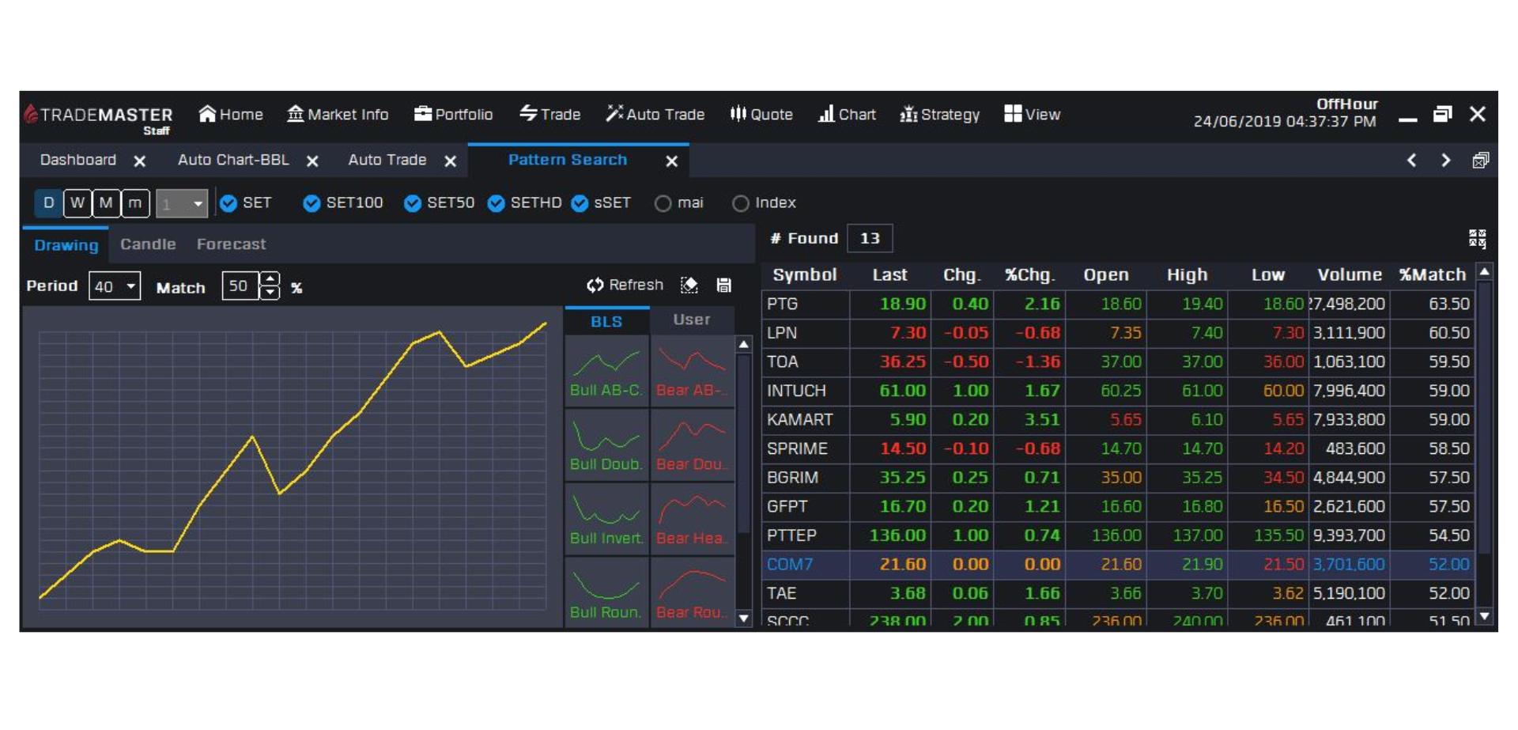
Task: Click the save pattern icon
Action: point(723,286)
